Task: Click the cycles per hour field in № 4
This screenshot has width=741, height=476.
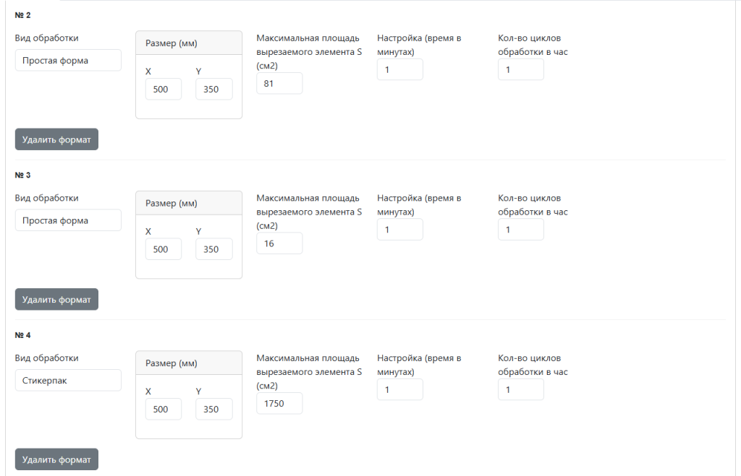Action: click(x=521, y=389)
